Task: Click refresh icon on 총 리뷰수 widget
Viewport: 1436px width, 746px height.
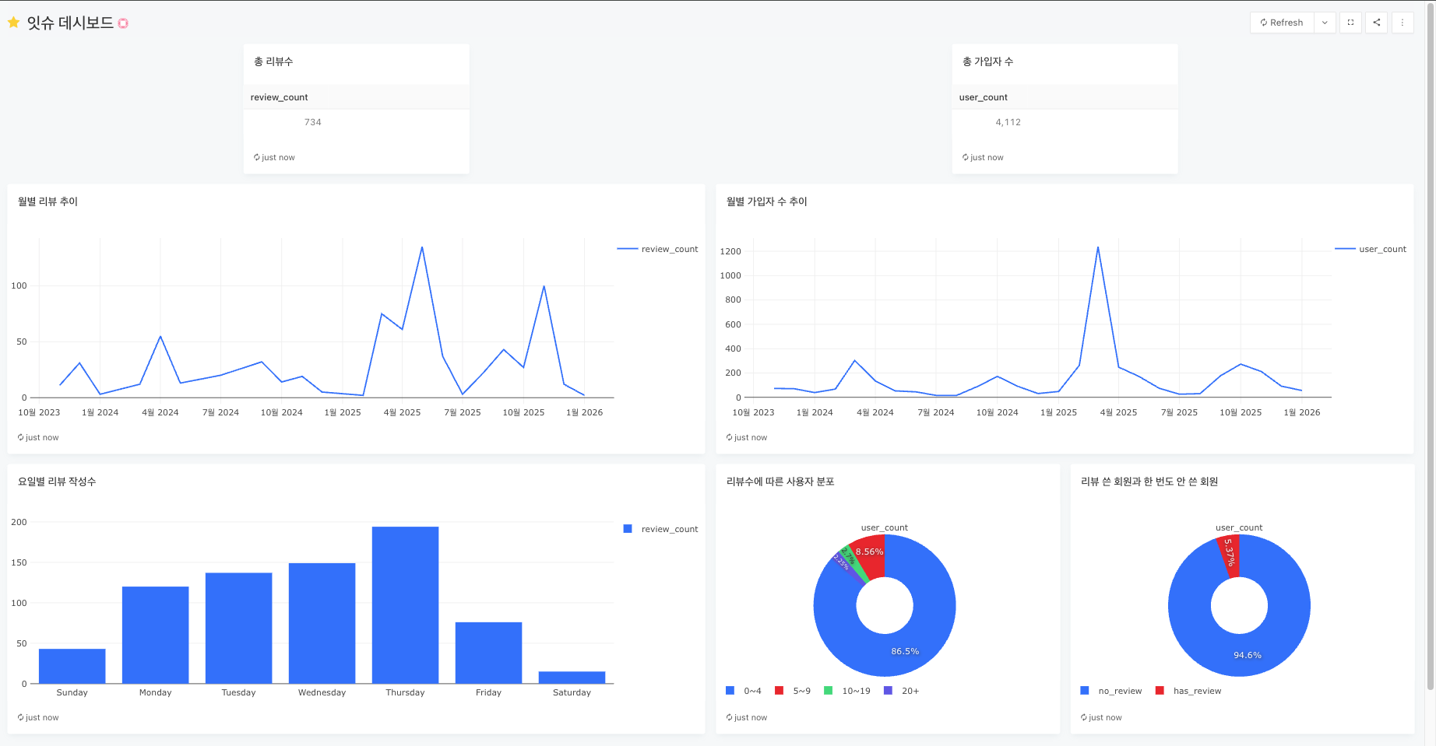Action: (256, 157)
